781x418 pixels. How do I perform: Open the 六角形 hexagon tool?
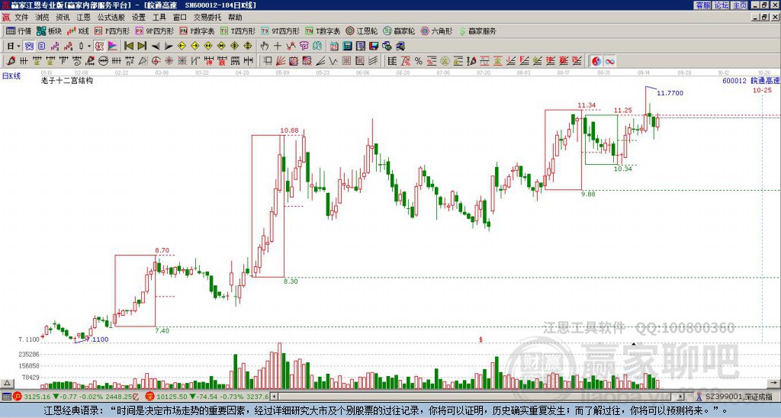point(436,31)
